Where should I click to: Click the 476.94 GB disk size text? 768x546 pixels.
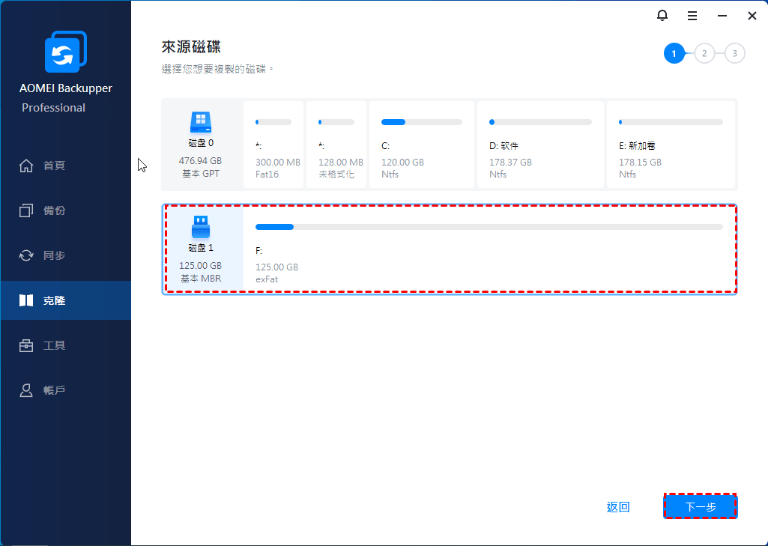point(200,160)
